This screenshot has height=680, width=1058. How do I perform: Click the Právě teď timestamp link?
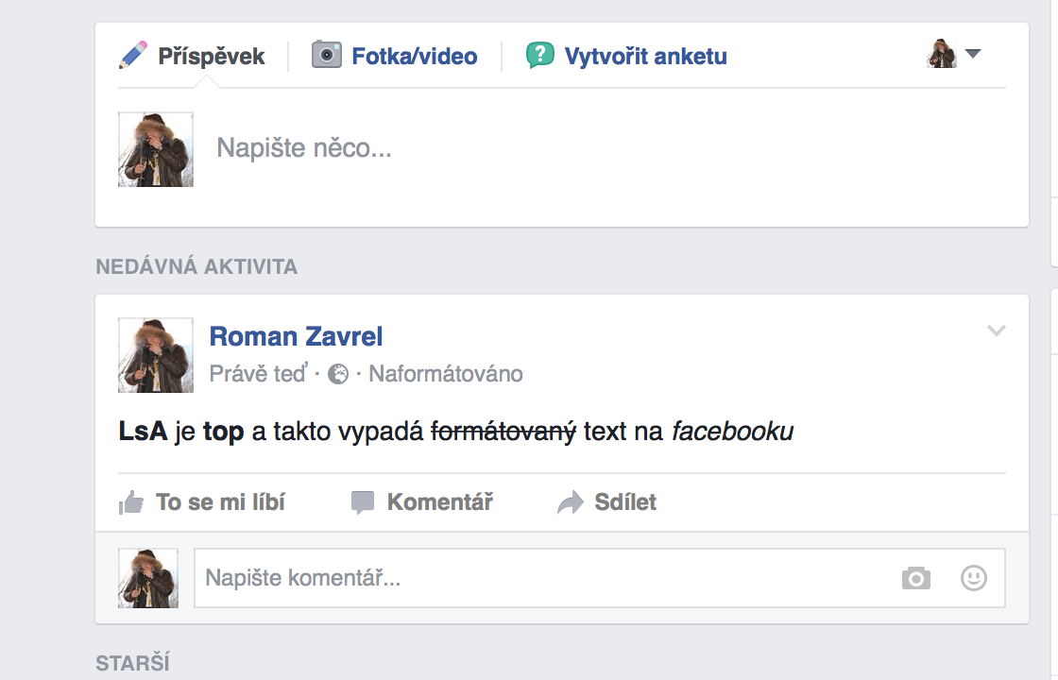click(x=258, y=375)
